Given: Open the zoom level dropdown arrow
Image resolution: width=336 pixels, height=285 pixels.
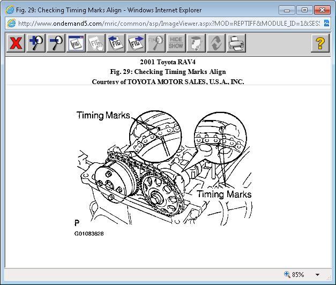Looking at the screenshot, I should point(317,274).
